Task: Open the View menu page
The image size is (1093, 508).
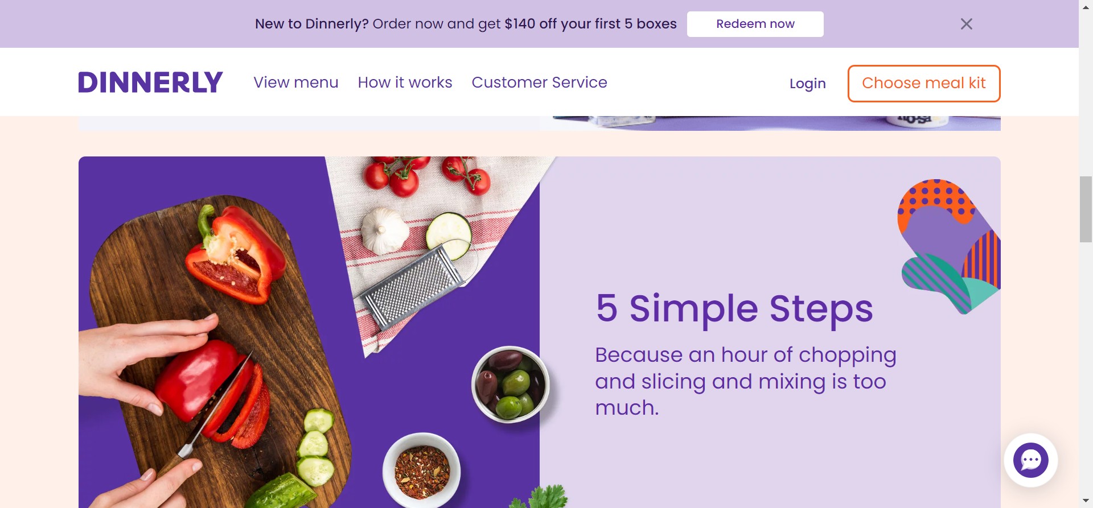Action: tap(296, 82)
